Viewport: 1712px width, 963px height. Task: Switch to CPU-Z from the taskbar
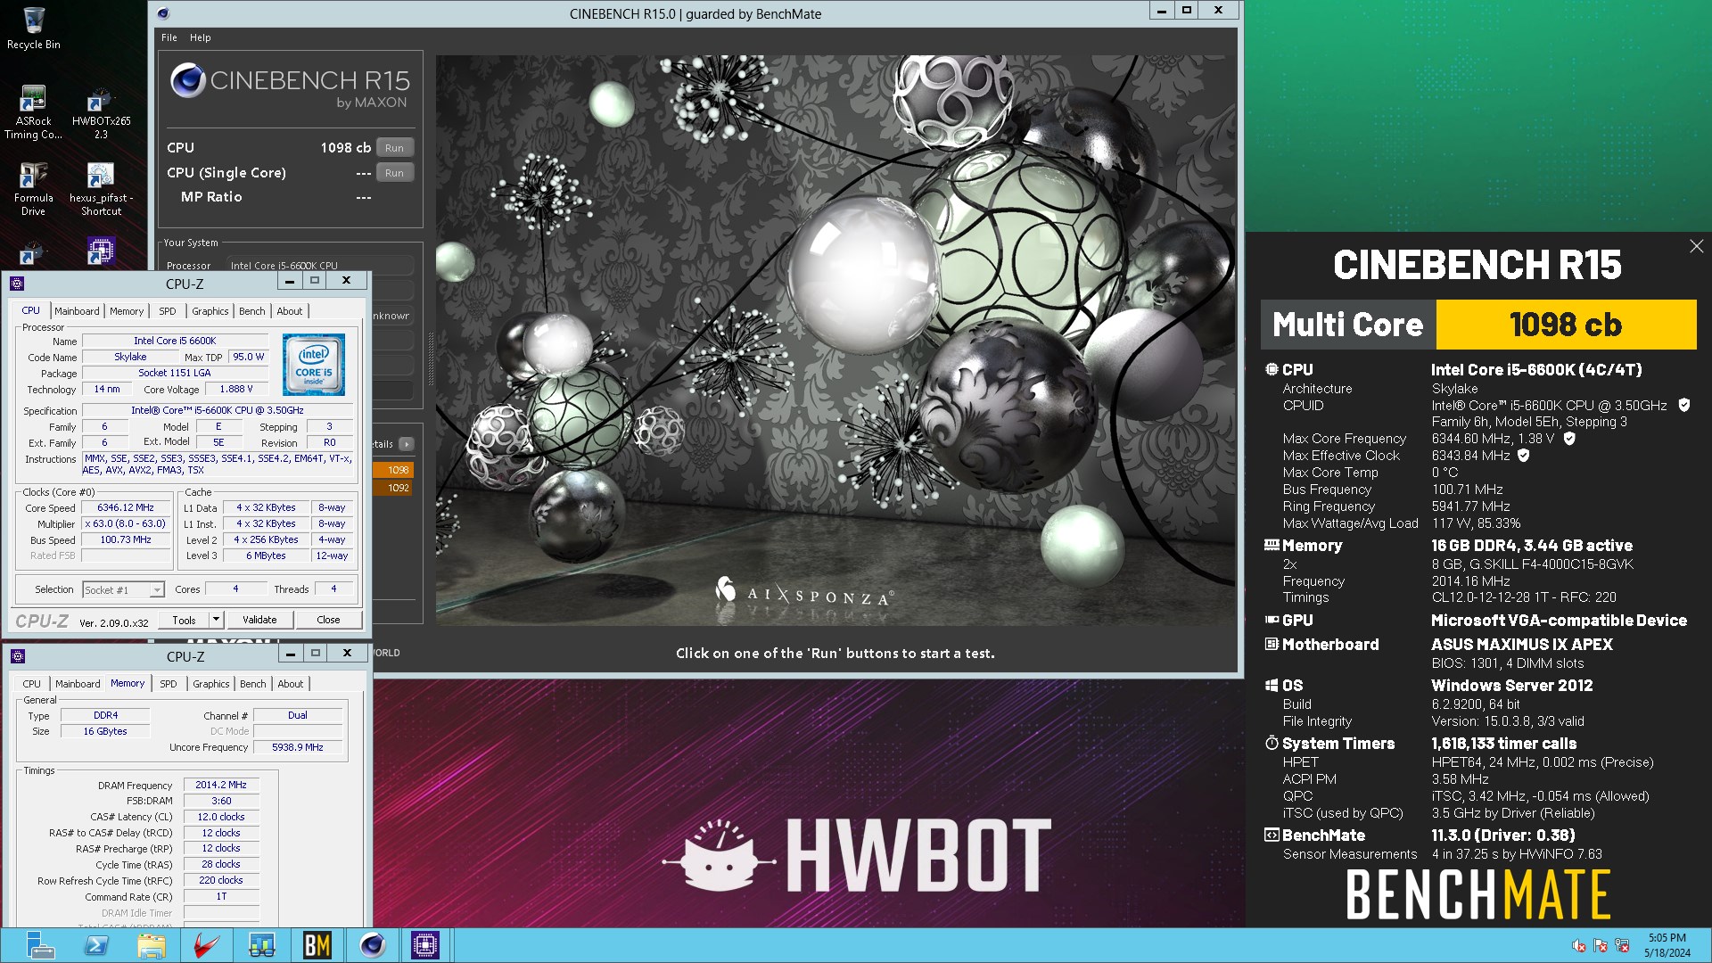tap(425, 945)
